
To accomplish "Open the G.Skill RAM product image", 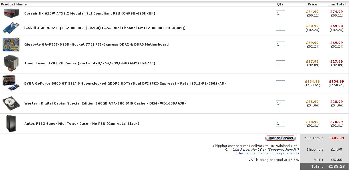I will click(11, 28).
